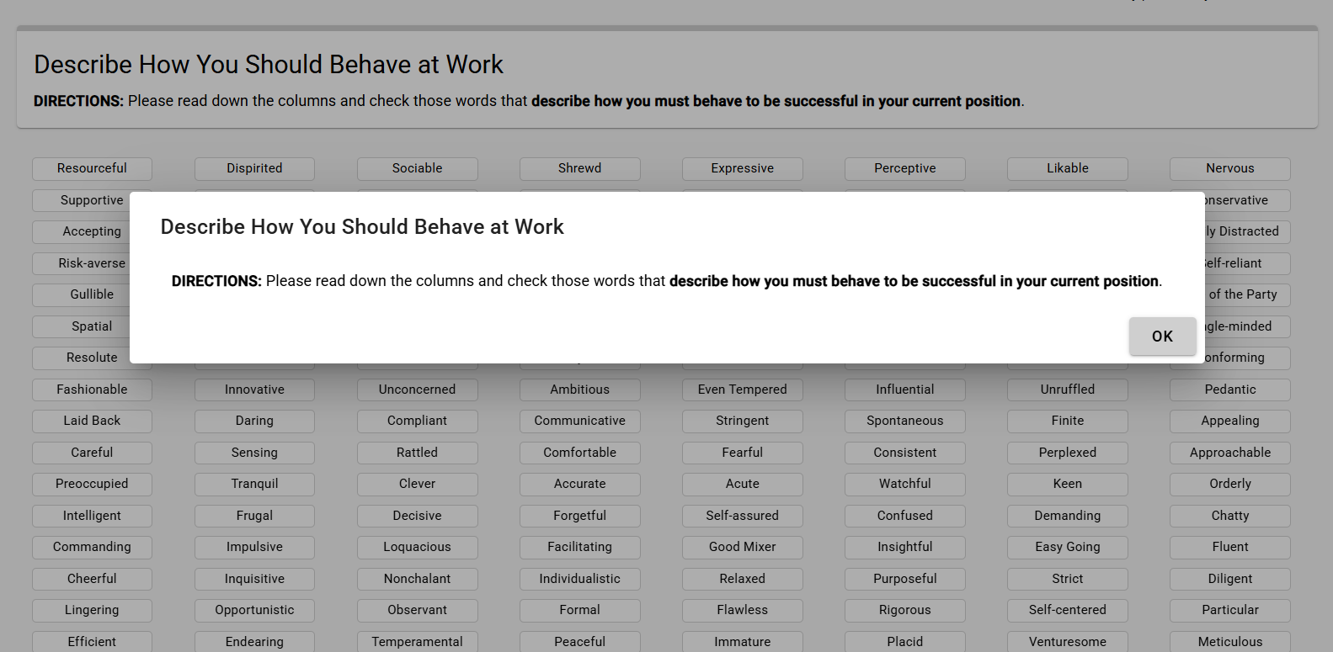
Task: Select the Inquisitive word button
Action: click(254, 579)
